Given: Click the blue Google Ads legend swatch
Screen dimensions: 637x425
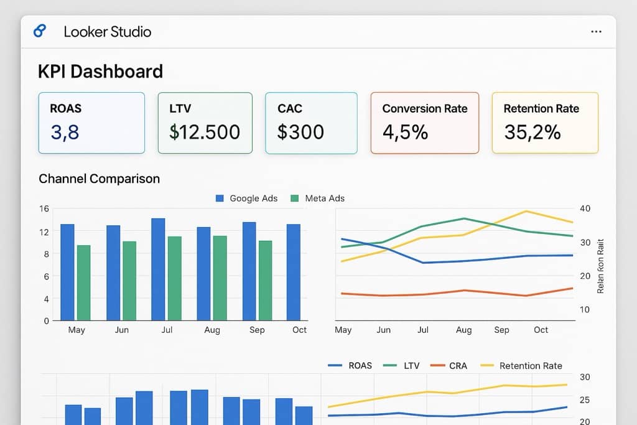Looking at the screenshot, I should pyautogui.click(x=220, y=198).
